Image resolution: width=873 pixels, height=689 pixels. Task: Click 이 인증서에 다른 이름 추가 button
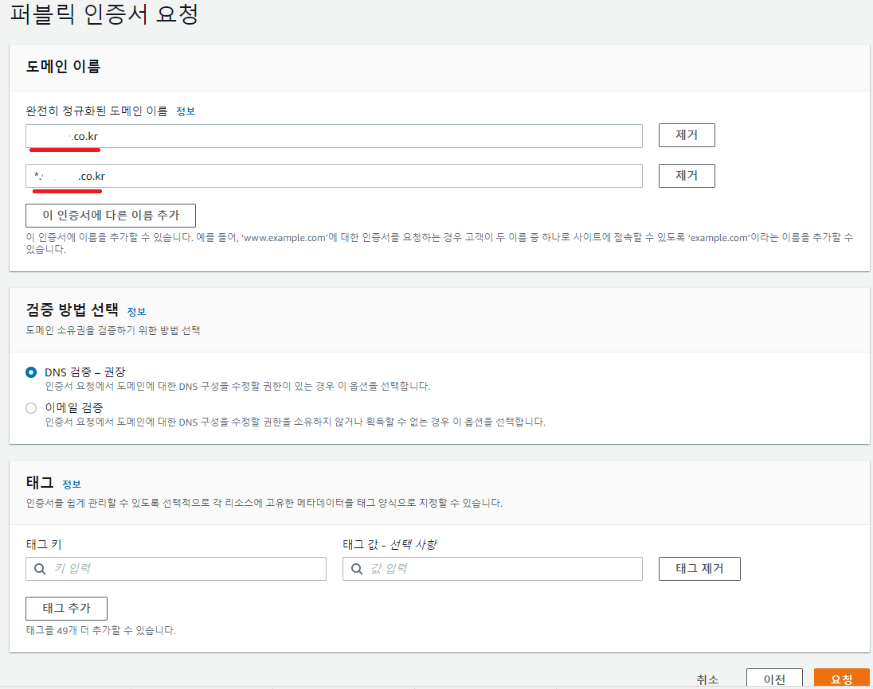tap(111, 215)
